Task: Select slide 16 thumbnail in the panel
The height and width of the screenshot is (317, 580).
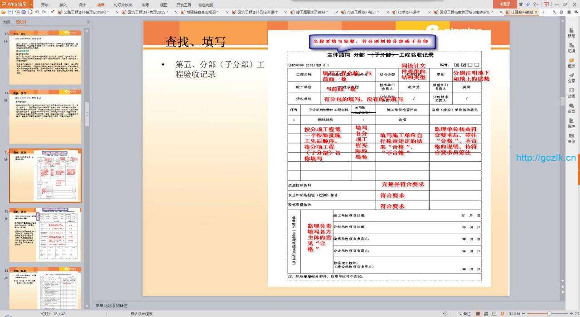Action: (x=45, y=235)
